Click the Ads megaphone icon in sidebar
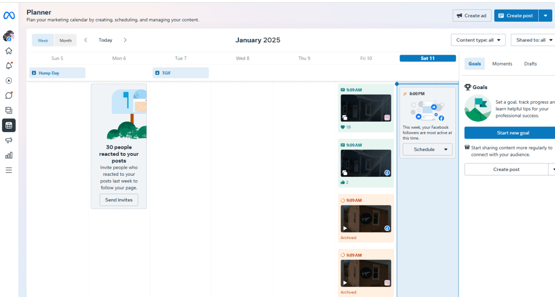This screenshot has height=297, width=555. tap(9, 140)
